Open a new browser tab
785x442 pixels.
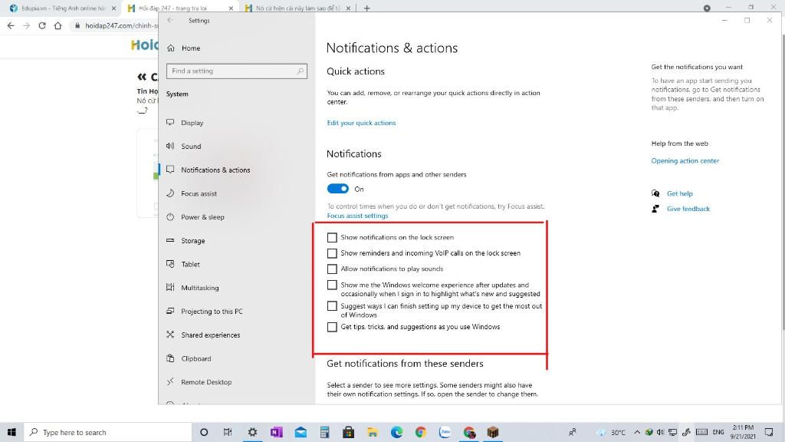[367, 8]
